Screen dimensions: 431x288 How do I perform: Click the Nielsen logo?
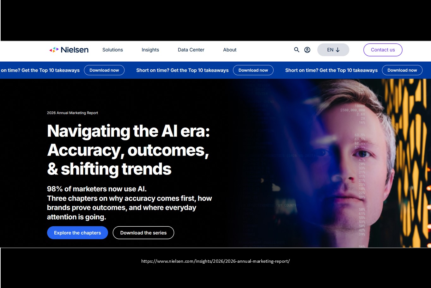point(69,50)
